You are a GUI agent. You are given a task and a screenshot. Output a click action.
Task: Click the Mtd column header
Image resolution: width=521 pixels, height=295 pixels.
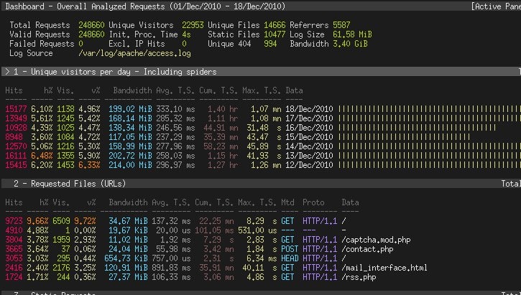tap(287, 202)
